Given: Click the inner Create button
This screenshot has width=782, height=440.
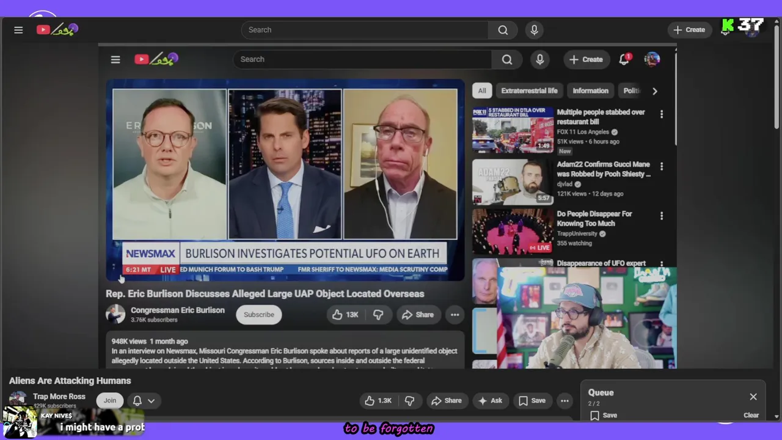Looking at the screenshot, I should 586,59.
